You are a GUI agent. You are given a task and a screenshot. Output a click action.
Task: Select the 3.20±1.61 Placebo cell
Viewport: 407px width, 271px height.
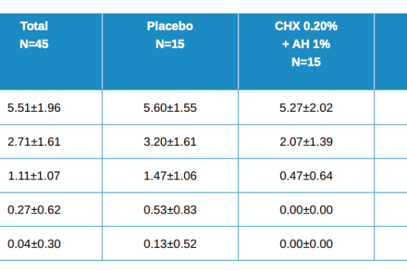tap(170, 142)
